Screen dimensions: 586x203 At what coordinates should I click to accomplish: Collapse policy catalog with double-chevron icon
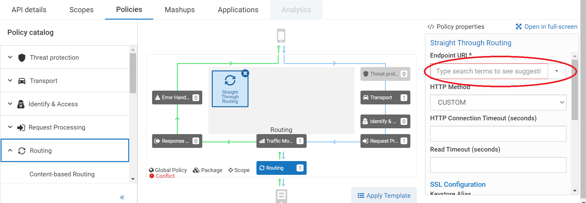tap(122, 197)
